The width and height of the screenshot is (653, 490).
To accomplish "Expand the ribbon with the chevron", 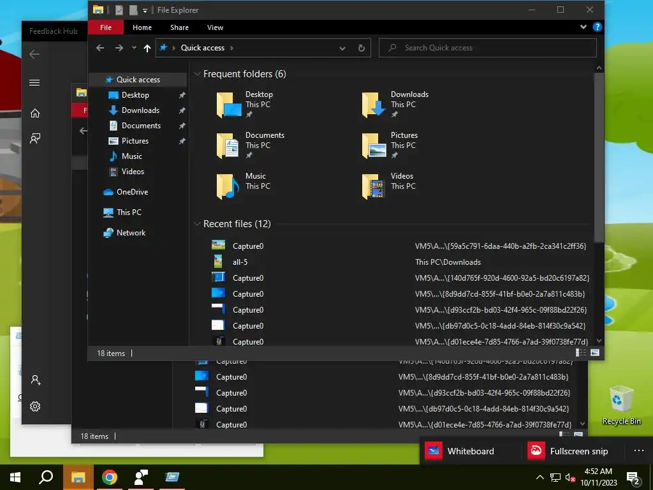I will tap(583, 27).
